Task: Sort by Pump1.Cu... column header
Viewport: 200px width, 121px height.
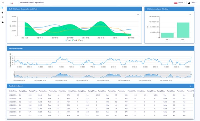Action: pyautogui.click(x=23, y=91)
